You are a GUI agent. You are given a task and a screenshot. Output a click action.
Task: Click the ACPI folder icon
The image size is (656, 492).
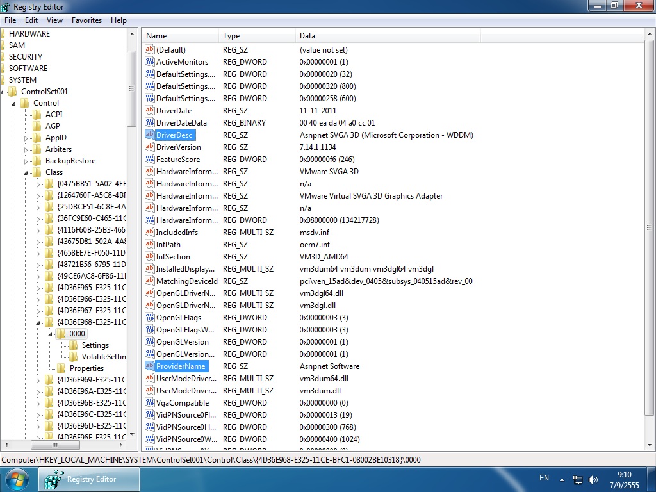37,114
